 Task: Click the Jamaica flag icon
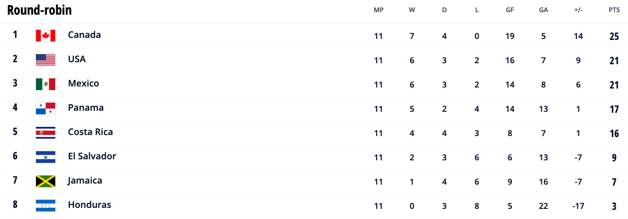click(46, 181)
